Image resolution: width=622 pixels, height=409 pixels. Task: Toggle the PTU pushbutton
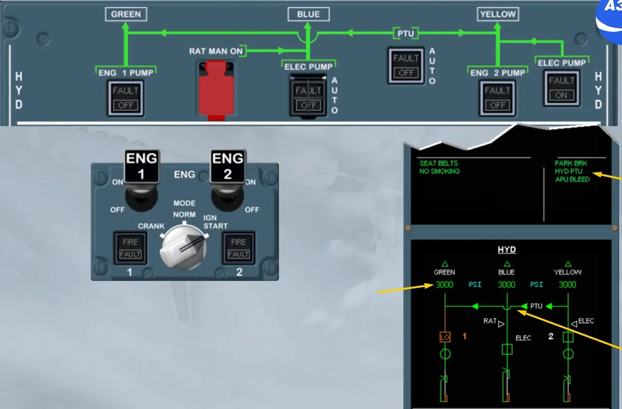(x=406, y=66)
